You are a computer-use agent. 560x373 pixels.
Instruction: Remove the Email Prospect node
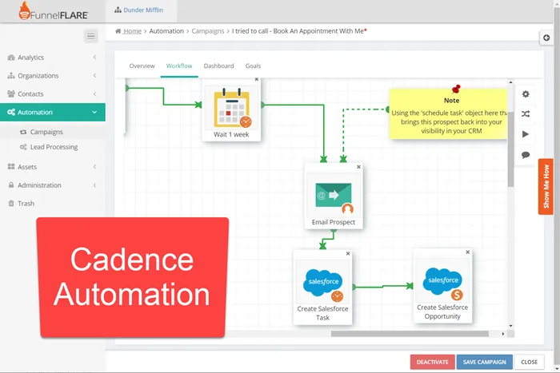pyautogui.click(x=358, y=167)
